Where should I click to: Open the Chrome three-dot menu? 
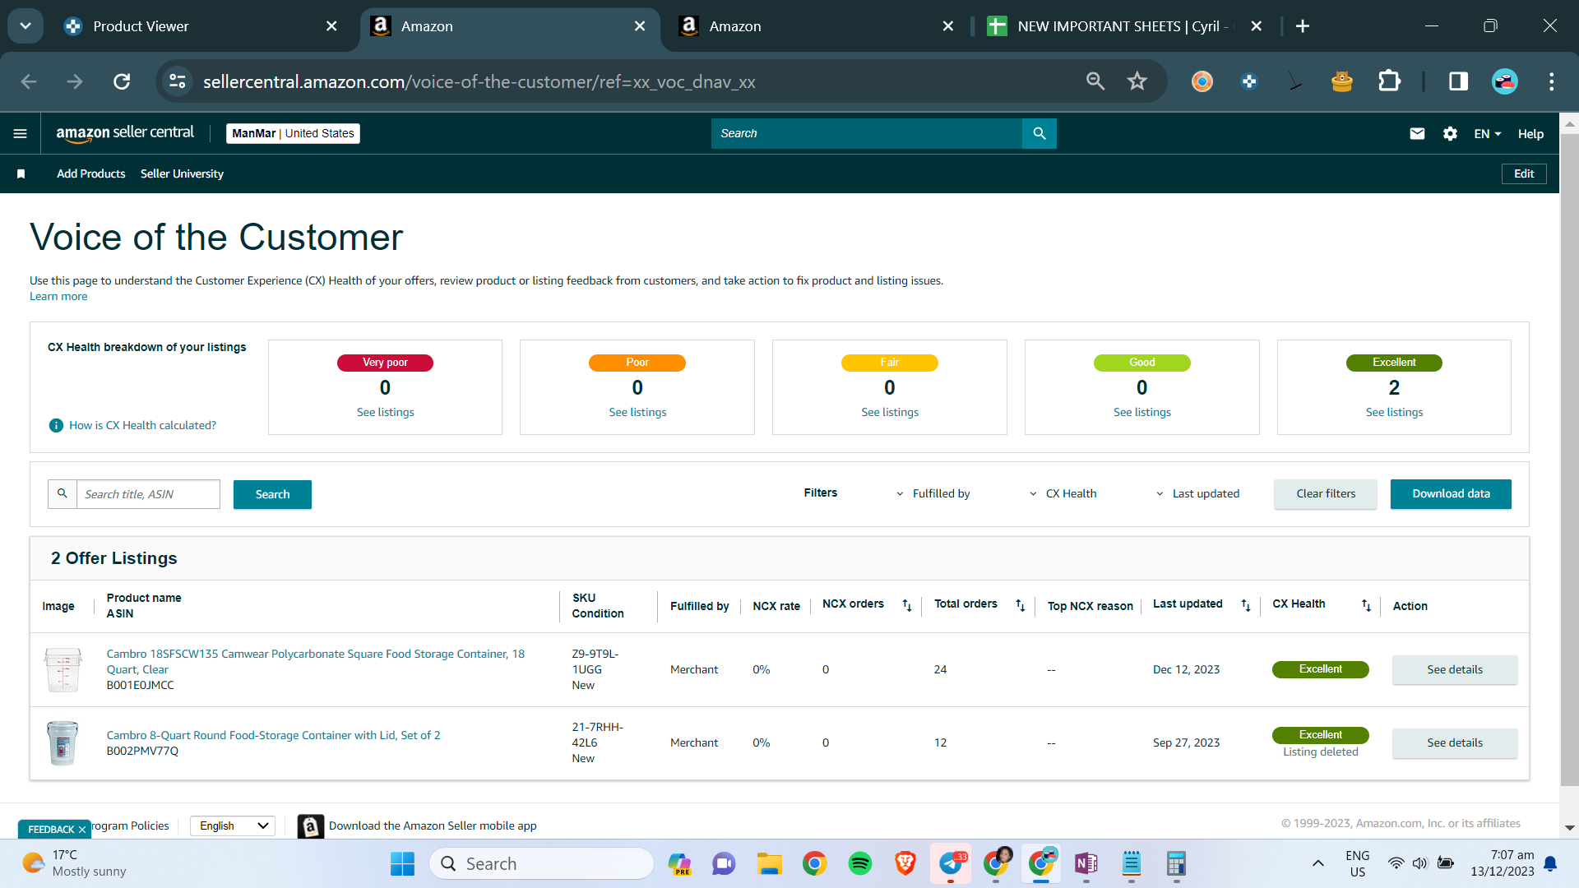pos(1551,81)
